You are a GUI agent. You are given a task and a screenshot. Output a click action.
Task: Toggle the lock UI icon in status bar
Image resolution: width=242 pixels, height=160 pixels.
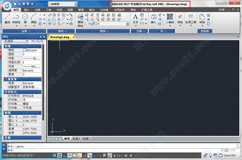point(205,156)
